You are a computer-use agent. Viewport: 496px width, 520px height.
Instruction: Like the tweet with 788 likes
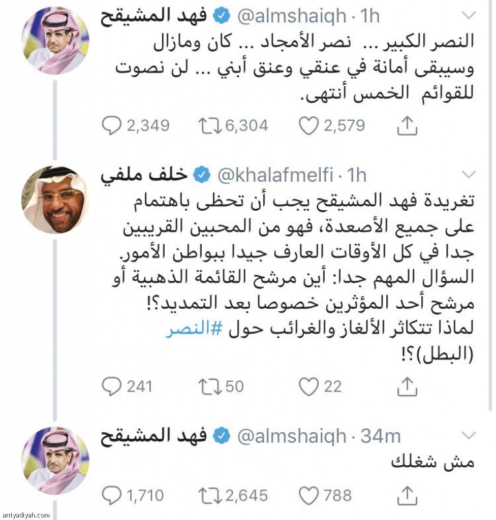308,496
